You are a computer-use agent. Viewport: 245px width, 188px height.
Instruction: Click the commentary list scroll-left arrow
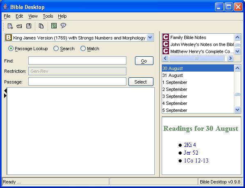[x=165, y=58]
